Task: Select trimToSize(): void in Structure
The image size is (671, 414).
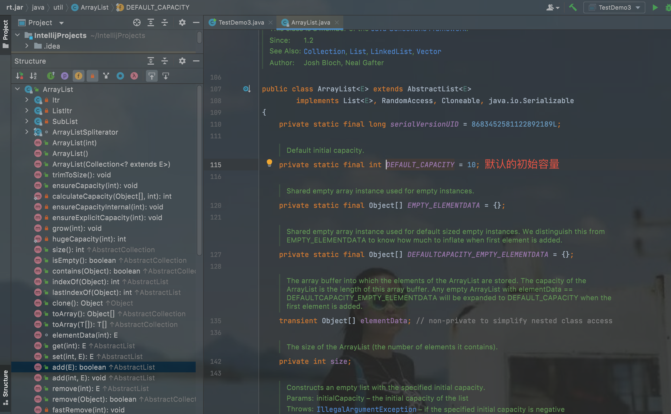Action: pos(81,175)
